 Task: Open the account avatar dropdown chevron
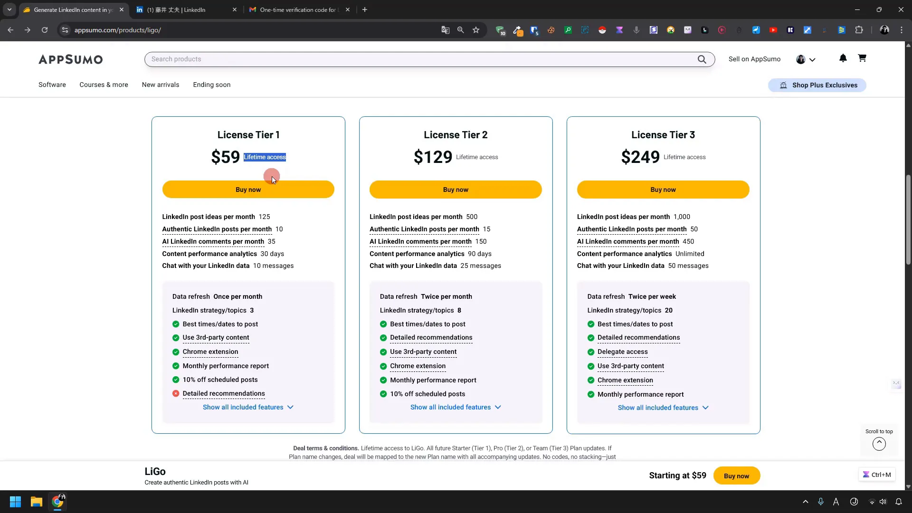(812, 60)
